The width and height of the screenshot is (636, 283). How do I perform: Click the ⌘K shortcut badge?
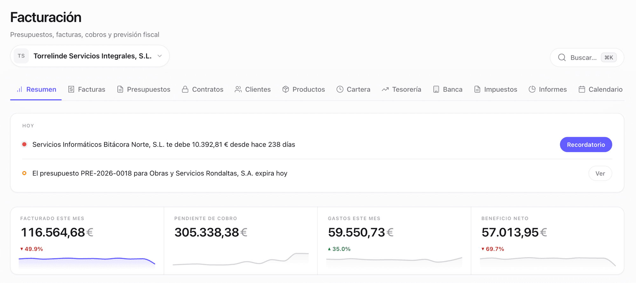(609, 58)
